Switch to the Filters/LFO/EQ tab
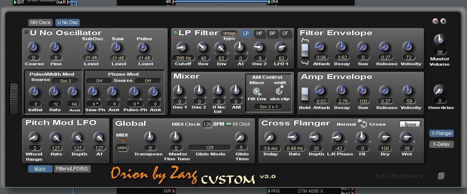Viewport: 467px width, 194px height. point(72,169)
